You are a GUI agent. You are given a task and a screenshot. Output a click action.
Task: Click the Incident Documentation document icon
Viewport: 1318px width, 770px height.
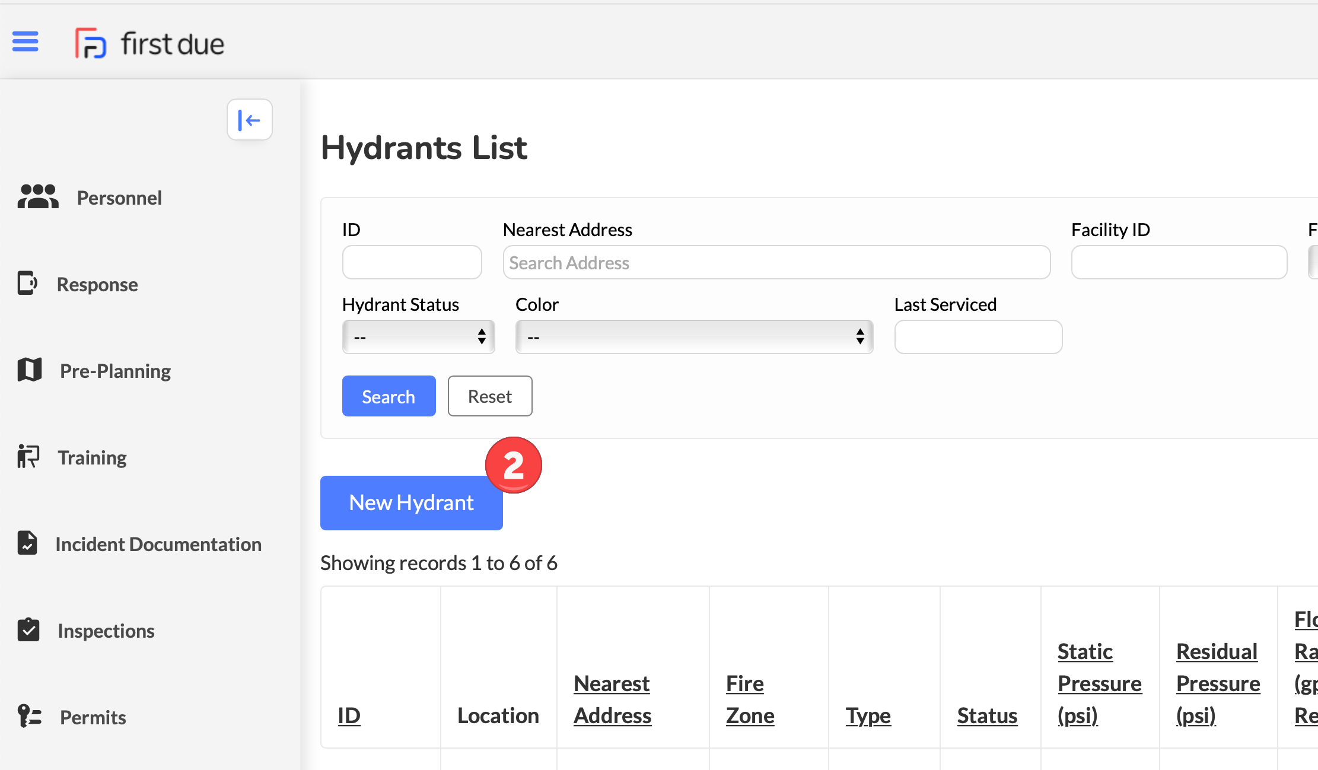[x=27, y=543]
